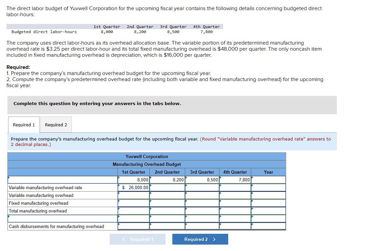Select the 4th Quarter 7,800 cell

pos(235,180)
